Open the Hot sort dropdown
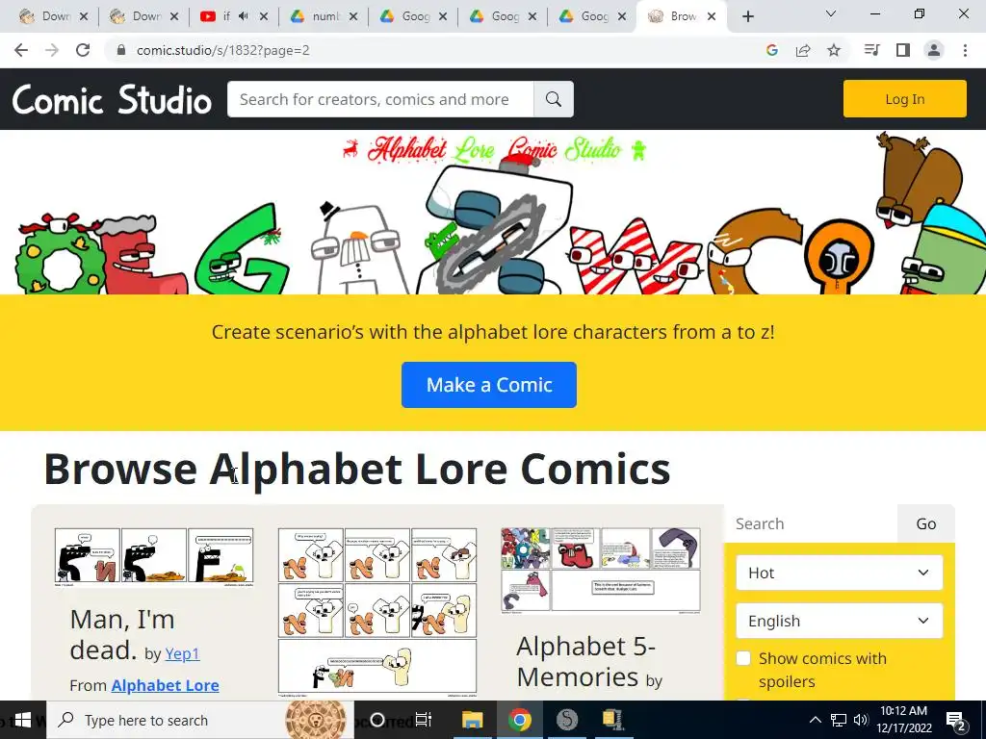 click(840, 573)
